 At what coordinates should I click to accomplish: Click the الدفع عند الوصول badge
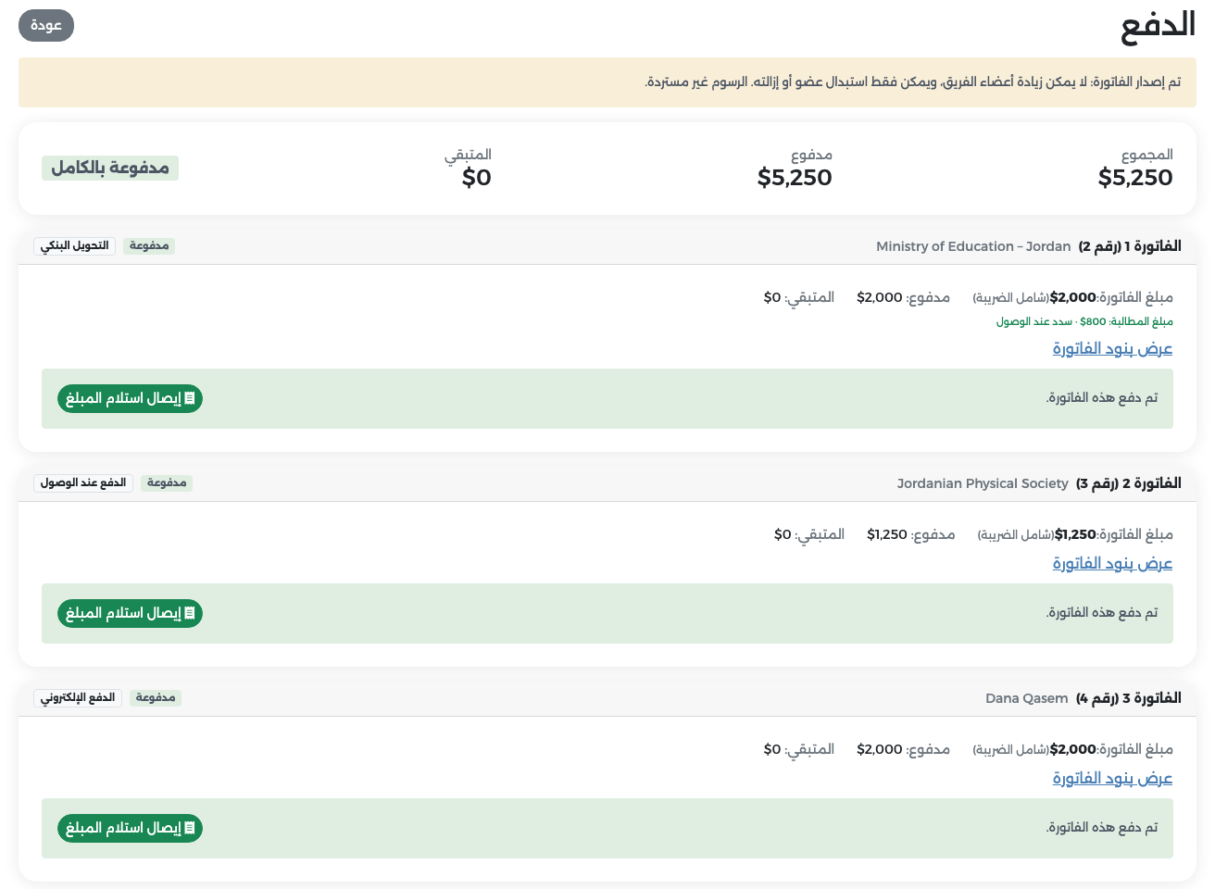83,482
